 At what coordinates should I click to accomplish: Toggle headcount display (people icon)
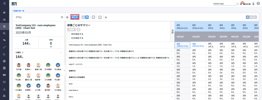click(x=73, y=17)
